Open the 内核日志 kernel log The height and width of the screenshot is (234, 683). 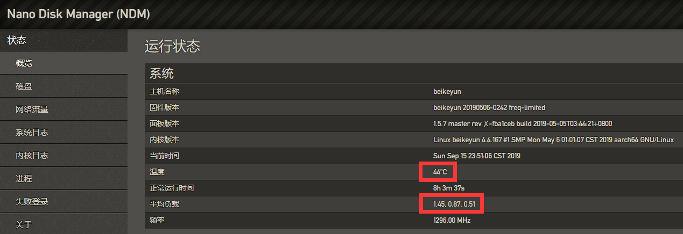click(x=32, y=156)
